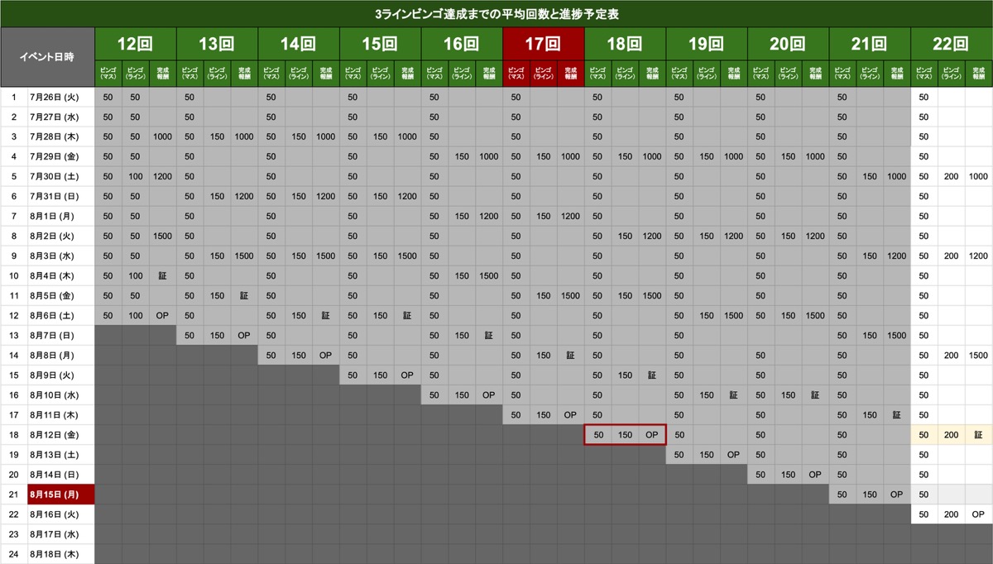This screenshot has width=993, height=564.
Task: Select the red 8月15日 (月) date cell
Action: click(x=61, y=495)
